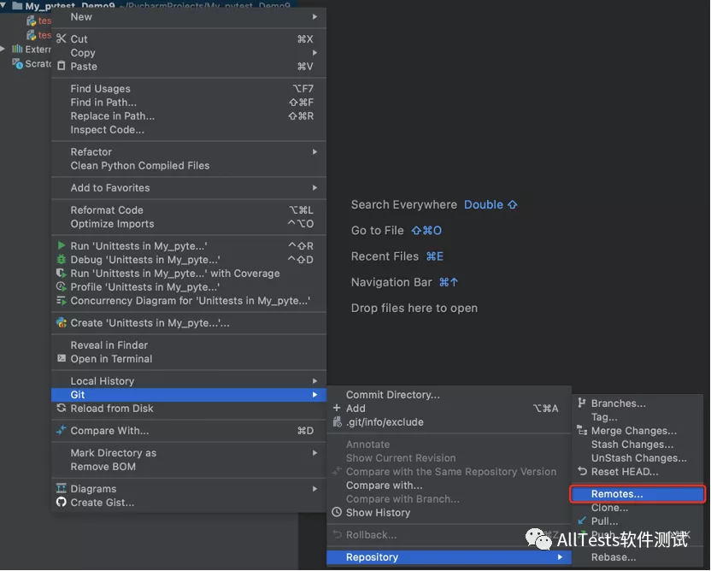Viewport: 711px width, 571px height.
Task: Click the Concurrency Diagram icon
Action: coord(62,300)
